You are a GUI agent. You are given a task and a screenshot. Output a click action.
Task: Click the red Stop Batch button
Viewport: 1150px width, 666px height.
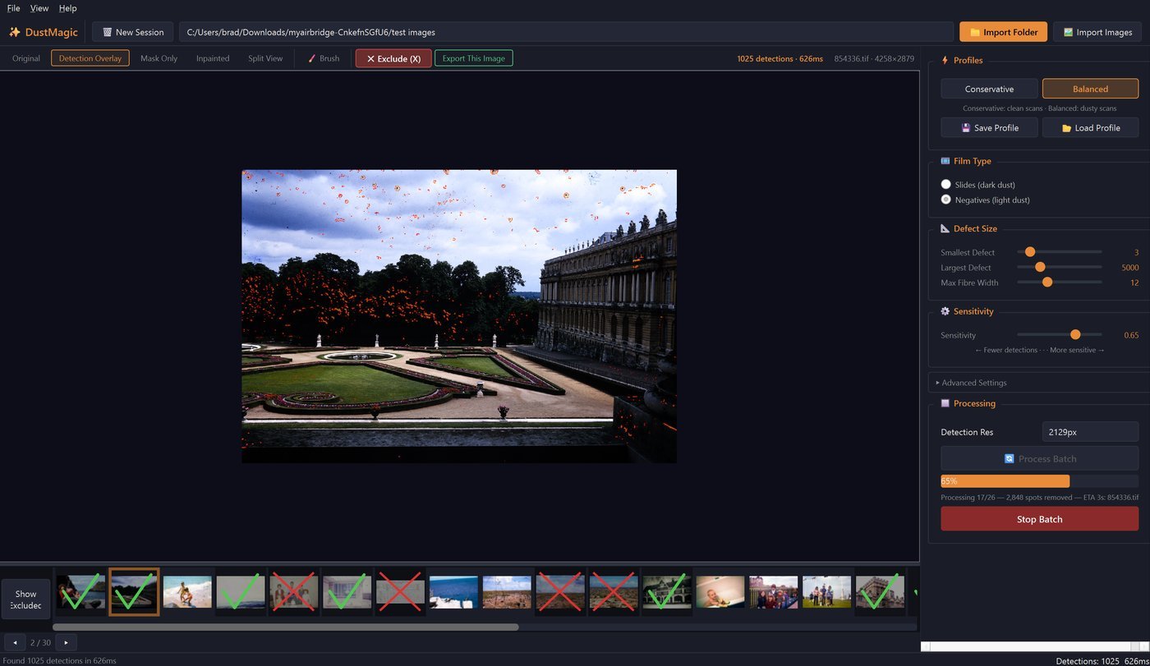pyautogui.click(x=1039, y=519)
